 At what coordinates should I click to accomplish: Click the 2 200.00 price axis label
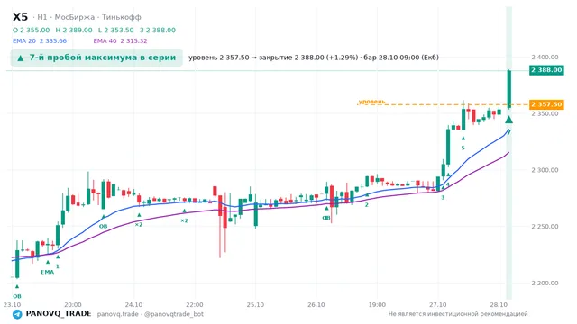pyautogui.click(x=545, y=283)
